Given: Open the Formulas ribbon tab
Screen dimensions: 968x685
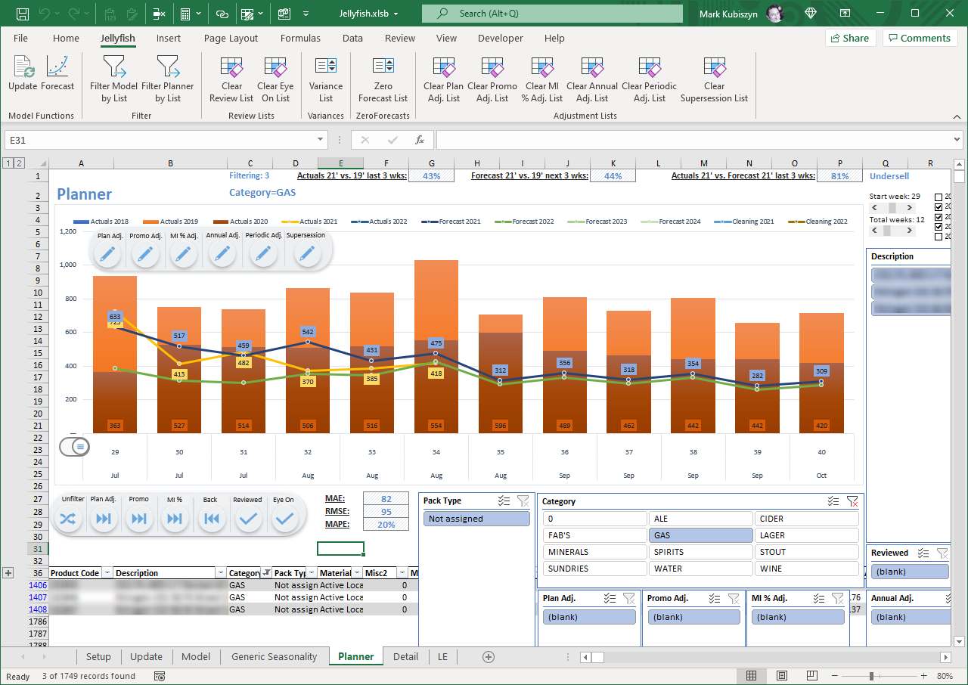Looking at the screenshot, I should point(300,38).
